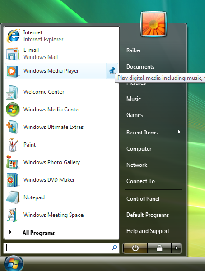Click the Welcome Center icon
This screenshot has height=271, width=205.
(x=12, y=92)
